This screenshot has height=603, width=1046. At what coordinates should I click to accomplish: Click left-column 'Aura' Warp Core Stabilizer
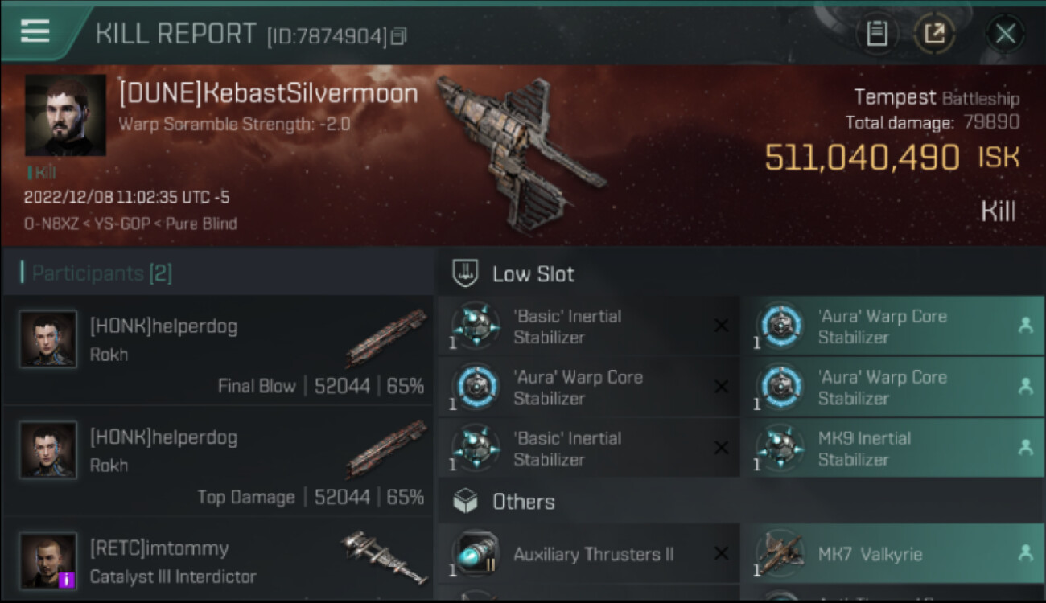[x=588, y=388]
